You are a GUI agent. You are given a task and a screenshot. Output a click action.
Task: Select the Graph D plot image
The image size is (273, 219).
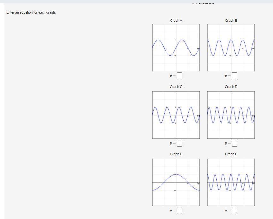click(x=231, y=115)
